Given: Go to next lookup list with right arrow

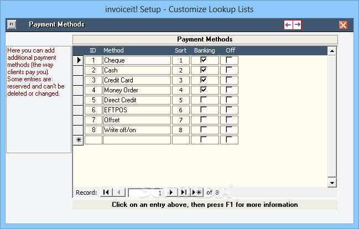Looking at the screenshot, I should tap(297, 25).
